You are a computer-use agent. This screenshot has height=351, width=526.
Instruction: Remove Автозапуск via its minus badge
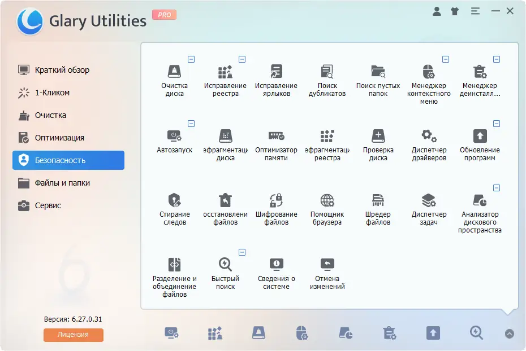point(192,124)
